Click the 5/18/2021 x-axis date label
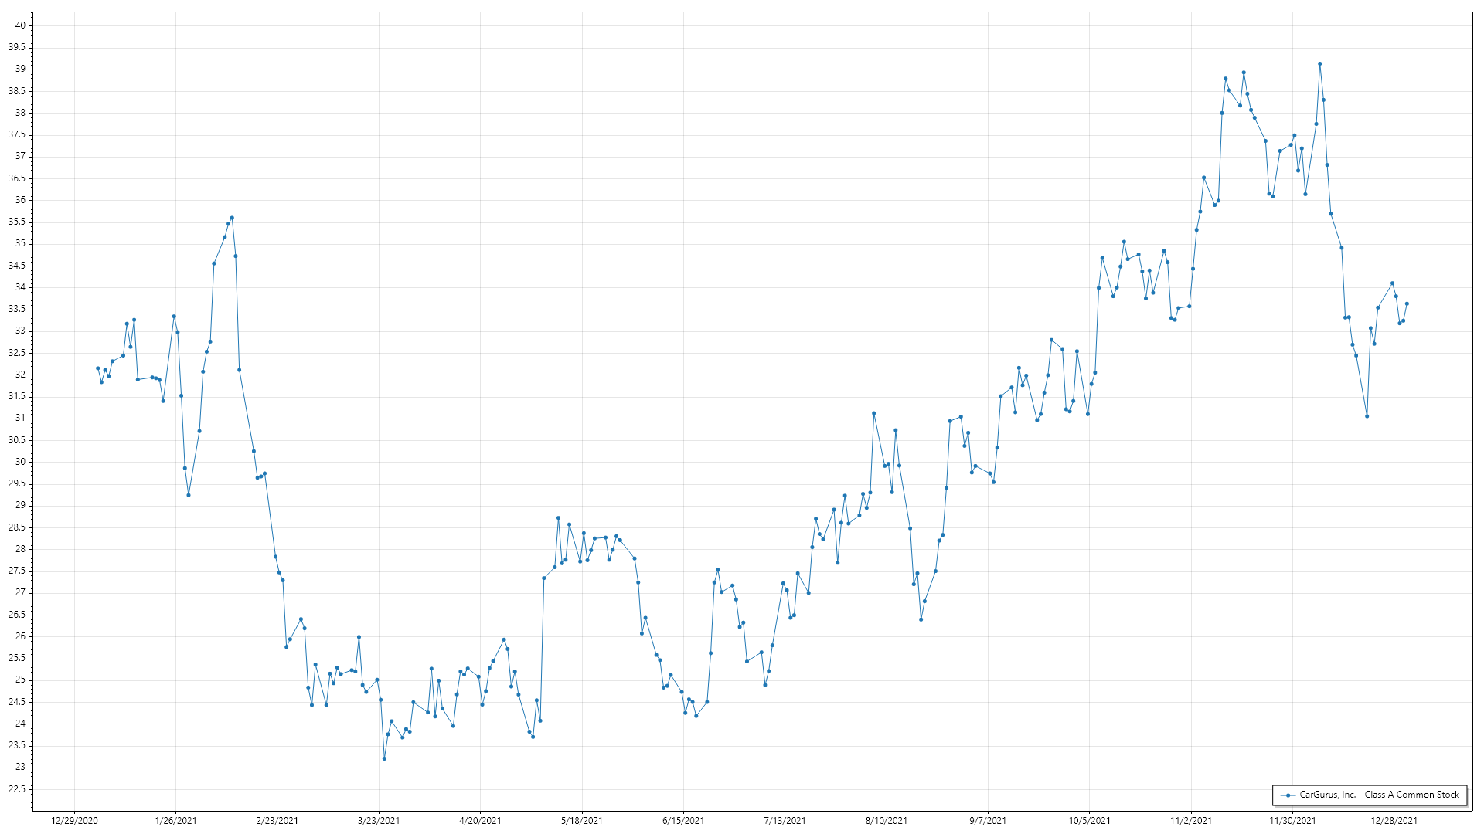This screenshot has height=834, width=1484. tap(582, 820)
